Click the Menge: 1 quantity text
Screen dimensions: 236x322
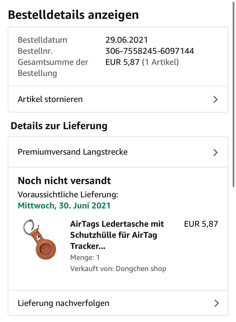click(85, 257)
